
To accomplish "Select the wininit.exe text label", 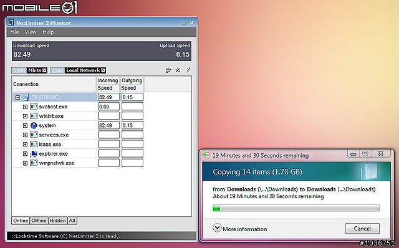I will tap(51, 117).
